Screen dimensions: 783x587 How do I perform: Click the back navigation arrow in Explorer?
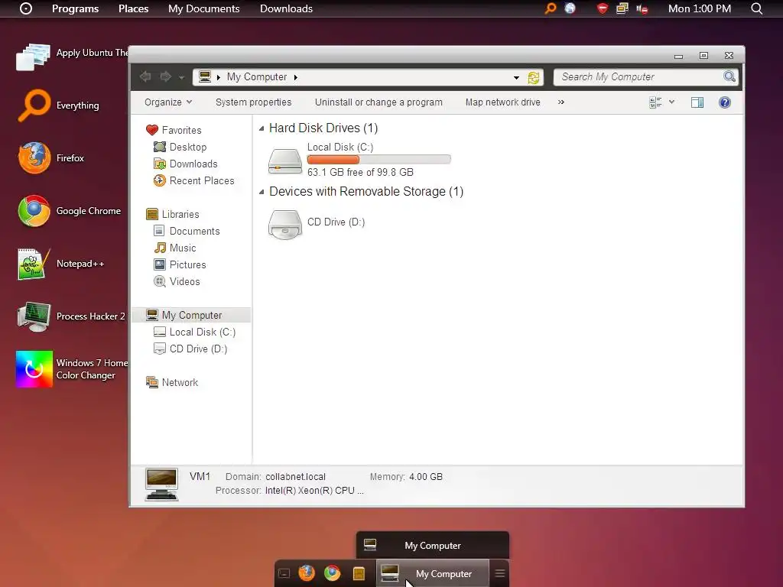[x=145, y=77]
